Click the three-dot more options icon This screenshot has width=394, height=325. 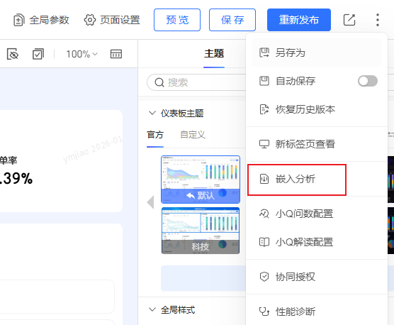(378, 20)
